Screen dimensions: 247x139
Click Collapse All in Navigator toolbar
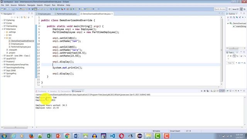(22, 17)
